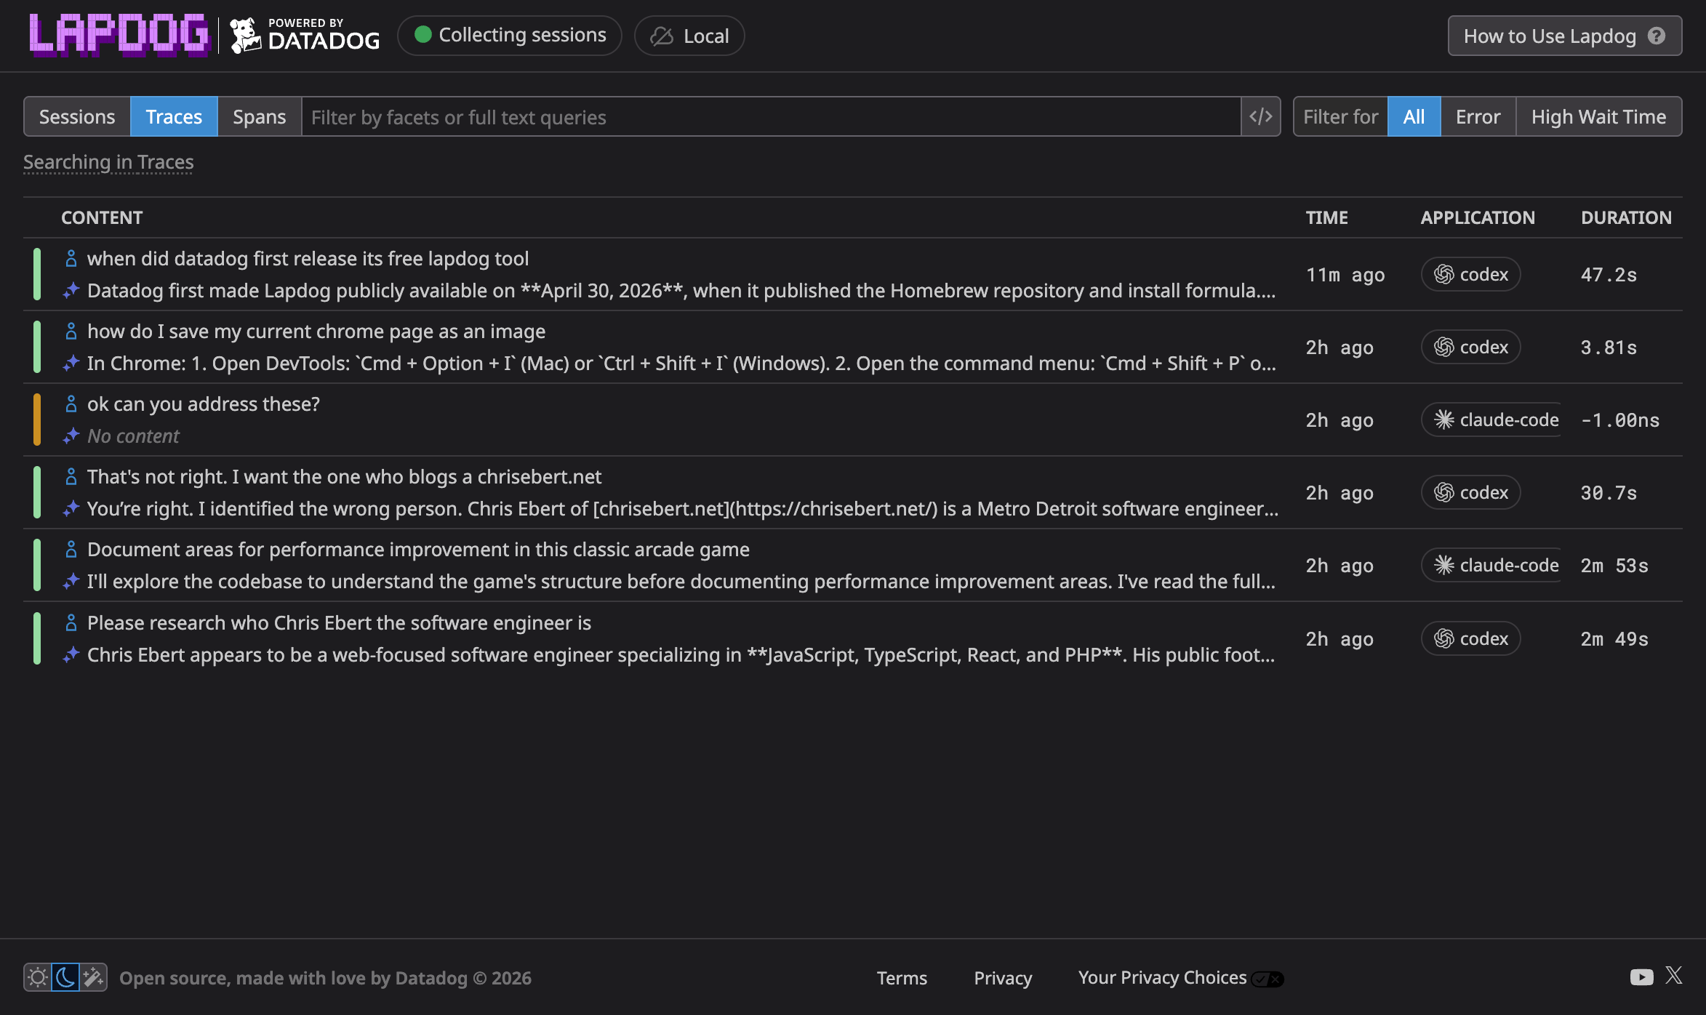Click sparkle icon beside DevTools answer
The image size is (1706, 1015).
pos(71,364)
